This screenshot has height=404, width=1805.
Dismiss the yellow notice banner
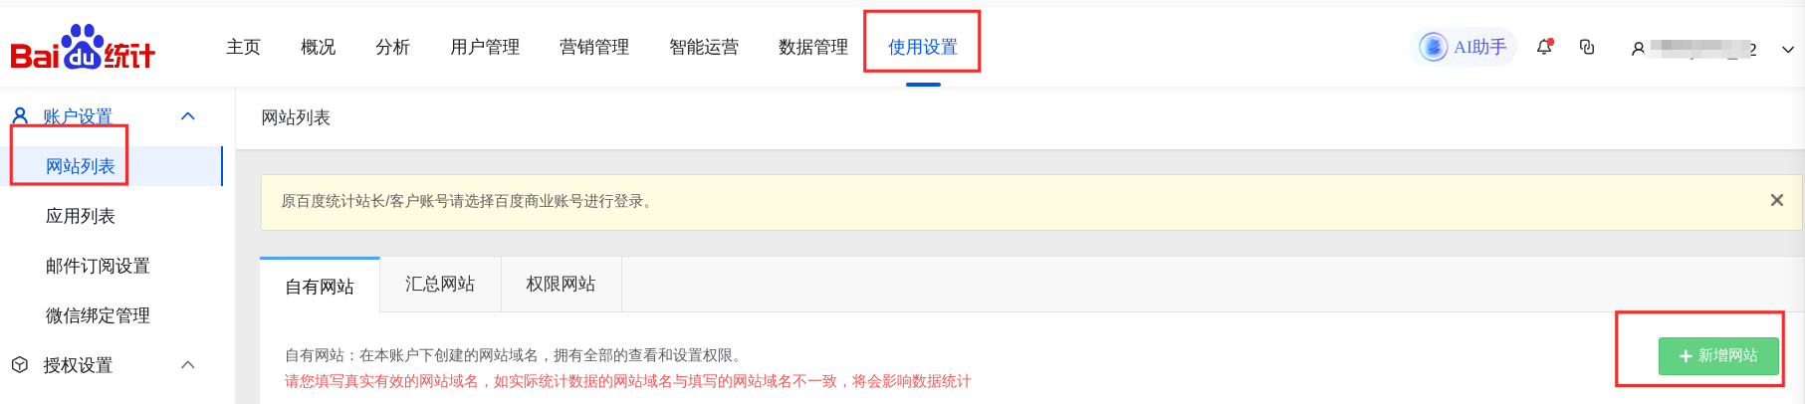[x=1777, y=200]
